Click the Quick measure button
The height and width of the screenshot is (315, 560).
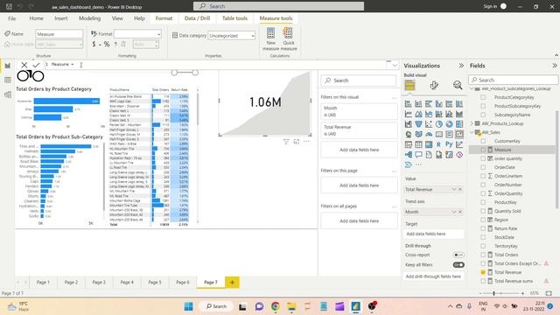(289, 38)
